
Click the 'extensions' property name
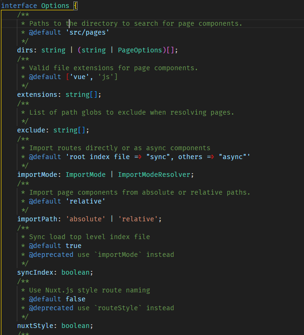click(x=37, y=95)
